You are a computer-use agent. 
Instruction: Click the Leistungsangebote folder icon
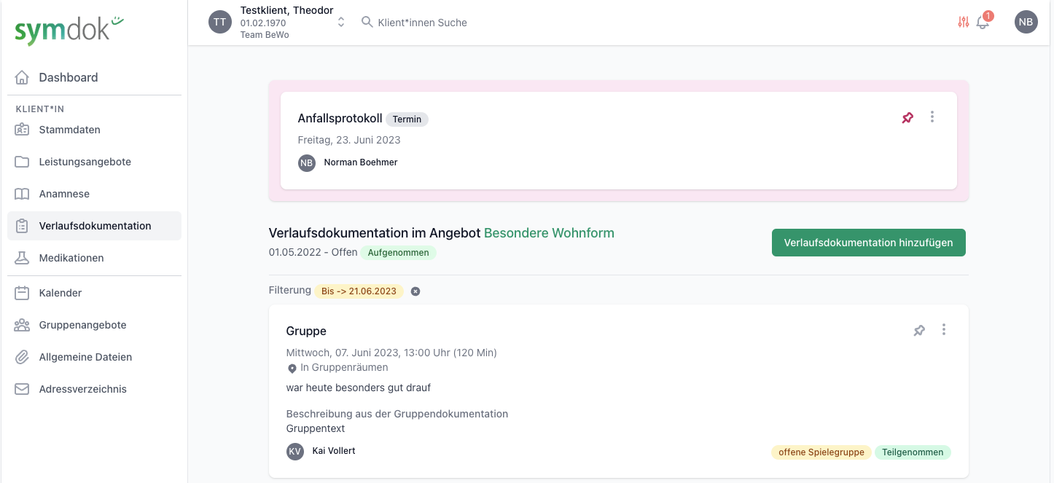coord(22,162)
